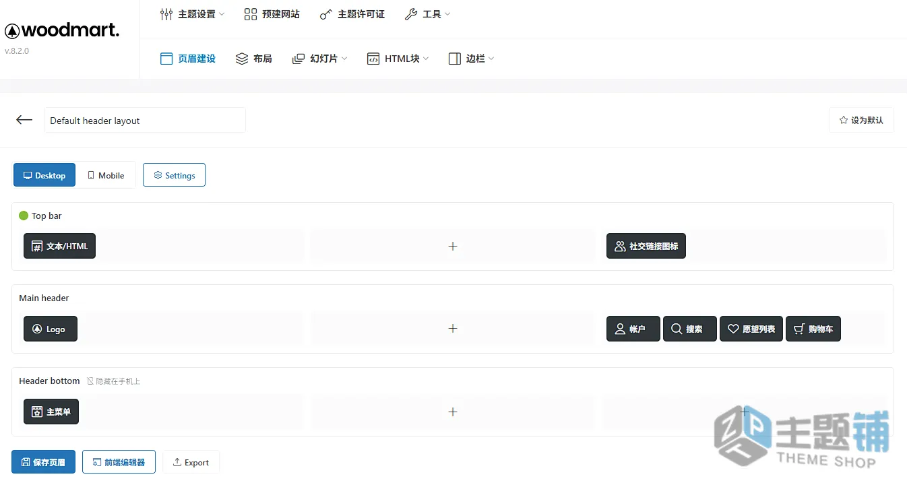Select the 帐户 account element
The image size is (907, 487).
633,329
